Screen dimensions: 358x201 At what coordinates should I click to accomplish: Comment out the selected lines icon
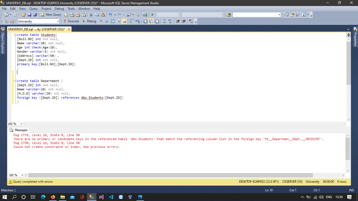(164, 21)
